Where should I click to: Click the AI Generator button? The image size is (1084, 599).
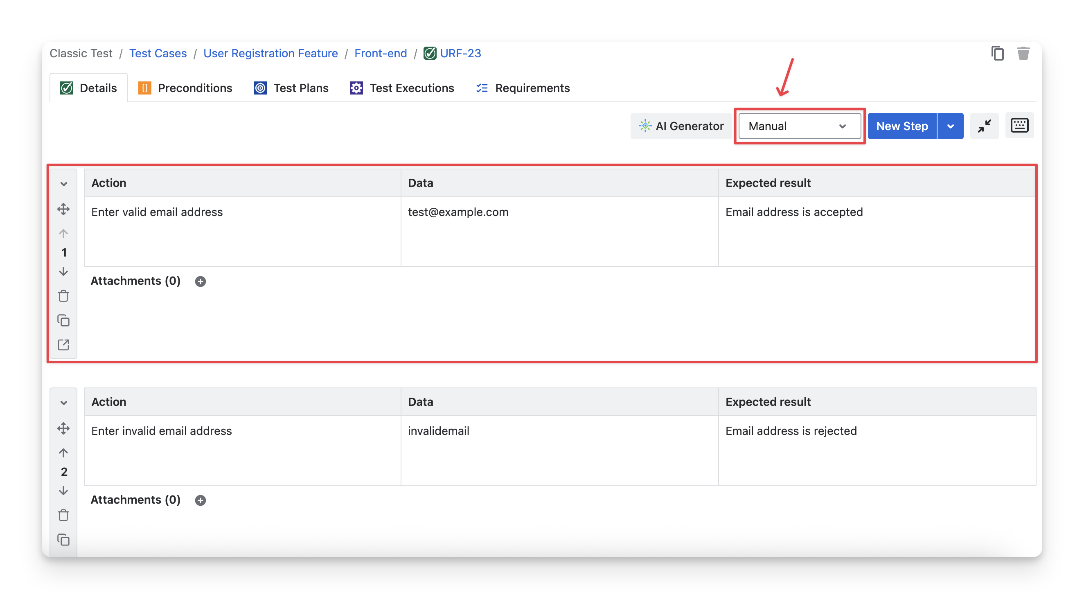tap(681, 126)
